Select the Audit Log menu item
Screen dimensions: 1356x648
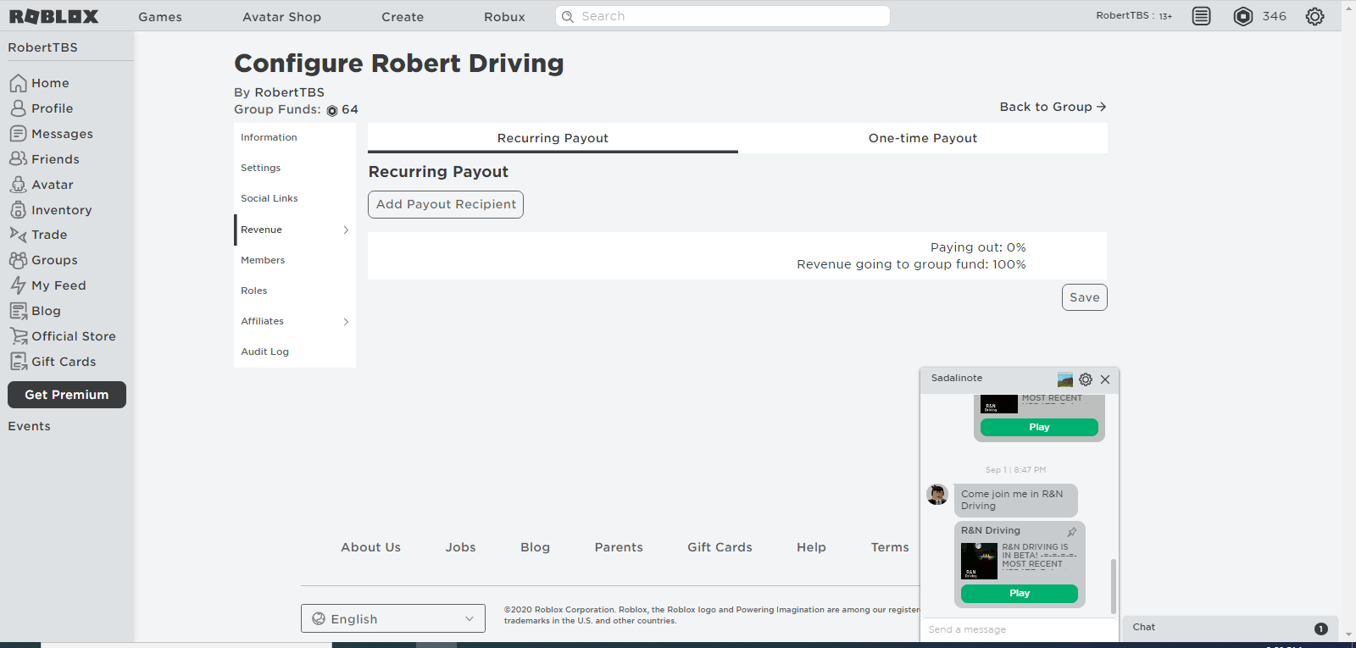[x=264, y=352]
